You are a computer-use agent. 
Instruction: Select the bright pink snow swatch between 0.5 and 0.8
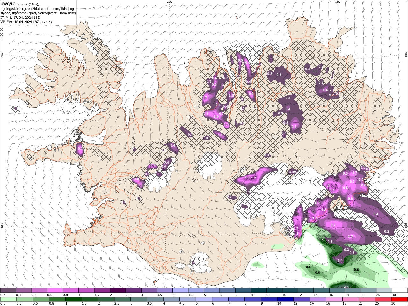55,290
